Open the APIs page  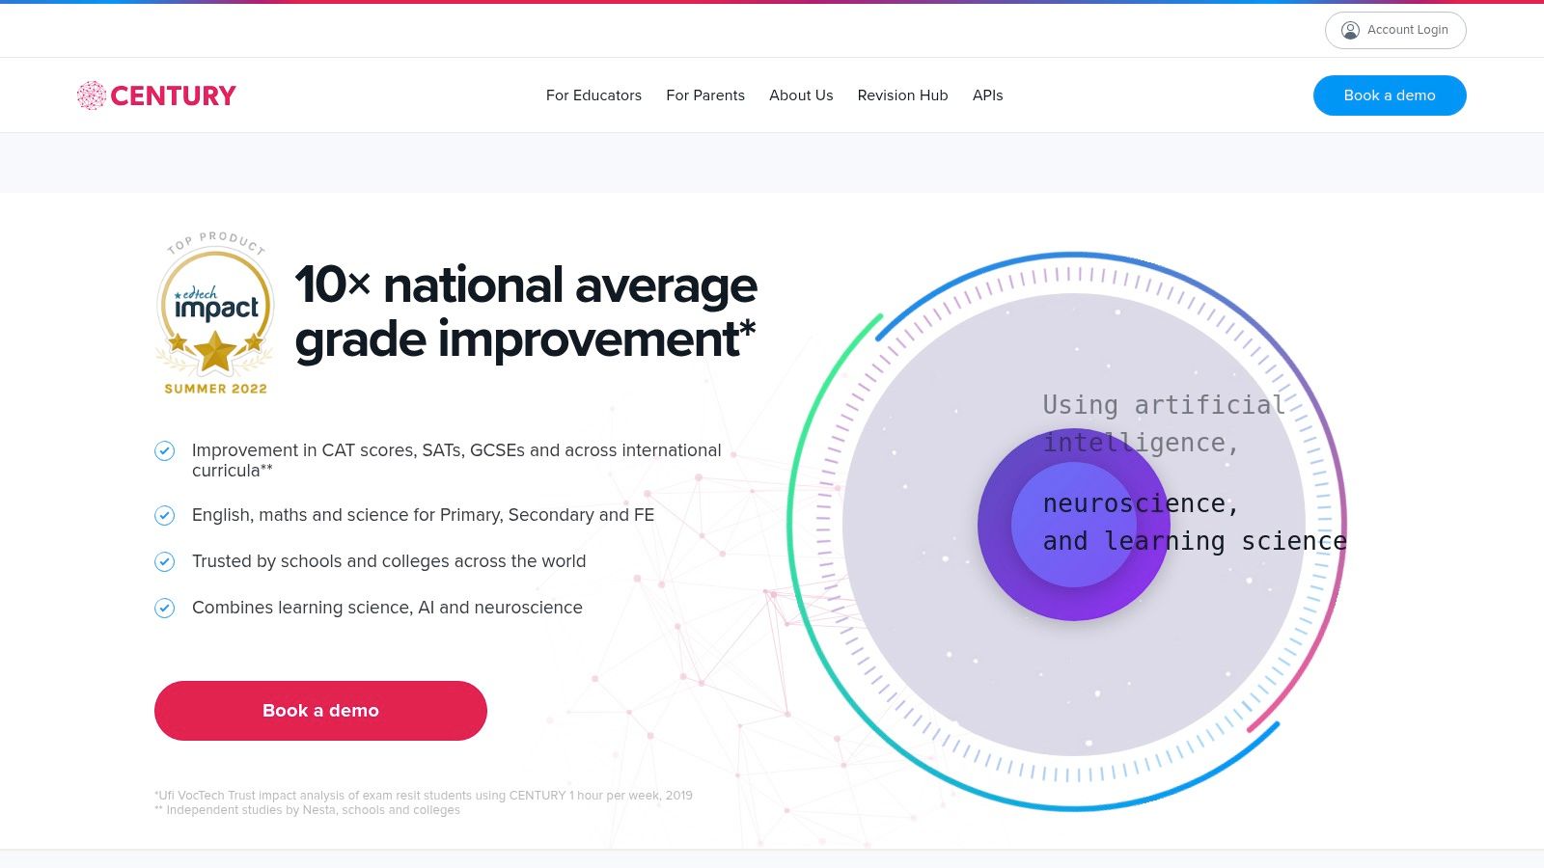(x=987, y=95)
